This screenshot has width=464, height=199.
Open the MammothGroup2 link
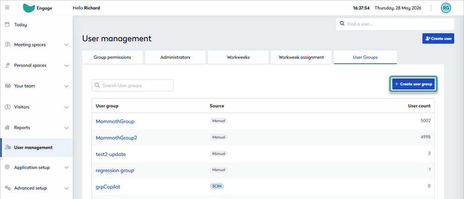tap(116, 138)
